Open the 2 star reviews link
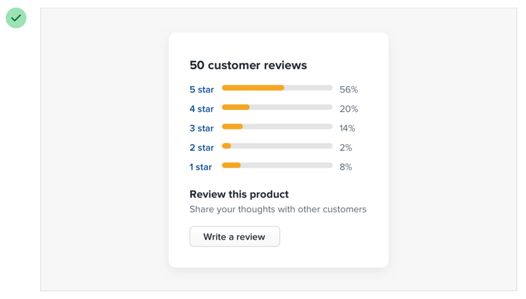The height and width of the screenshot is (299, 526). click(x=201, y=148)
